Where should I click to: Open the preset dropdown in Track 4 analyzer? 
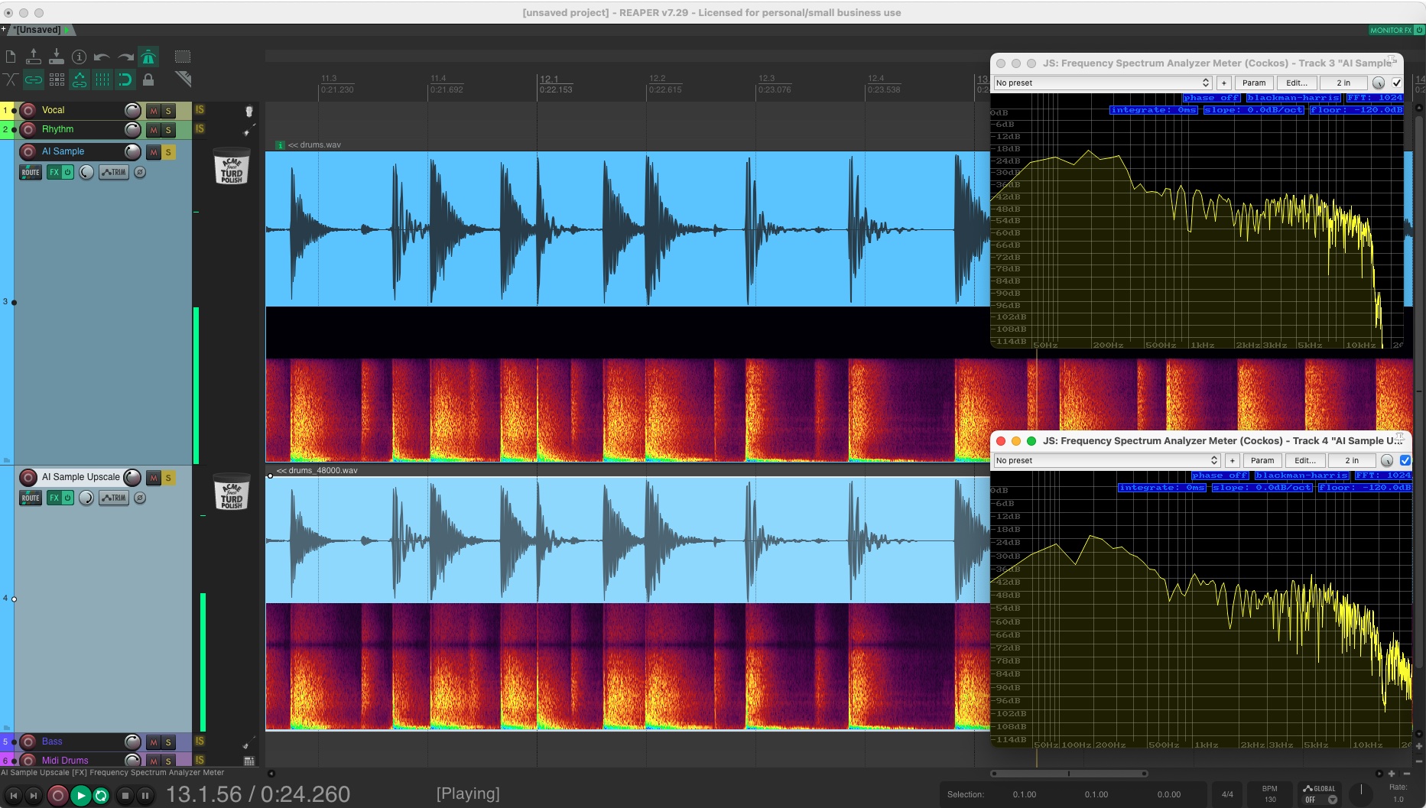point(1107,460)
